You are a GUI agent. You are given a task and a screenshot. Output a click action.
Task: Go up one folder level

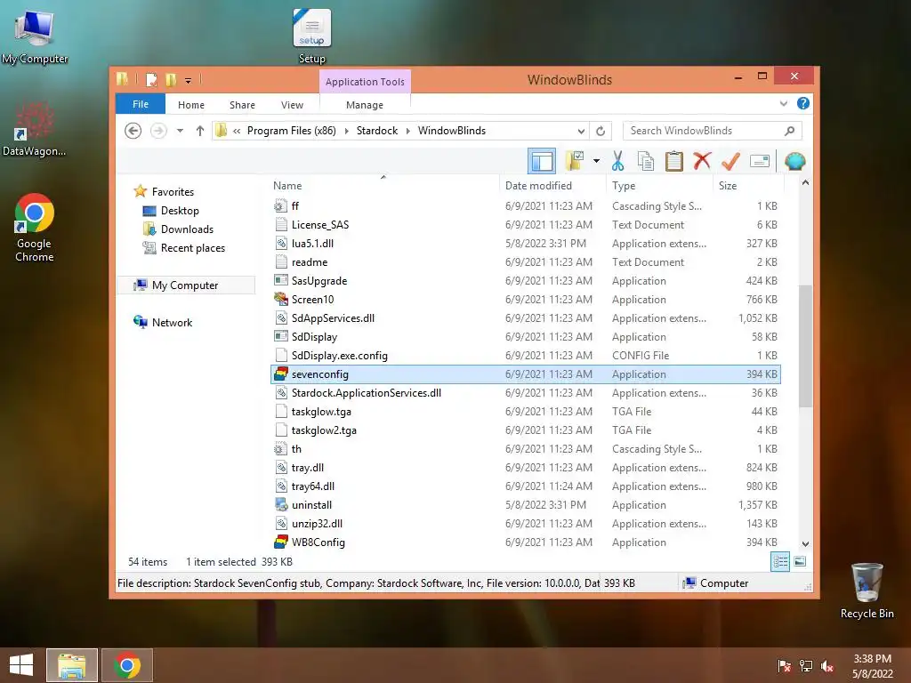(200, 131)
